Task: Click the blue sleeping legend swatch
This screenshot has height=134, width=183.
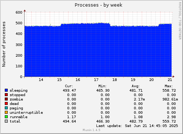Action: (x=6, y=90)
